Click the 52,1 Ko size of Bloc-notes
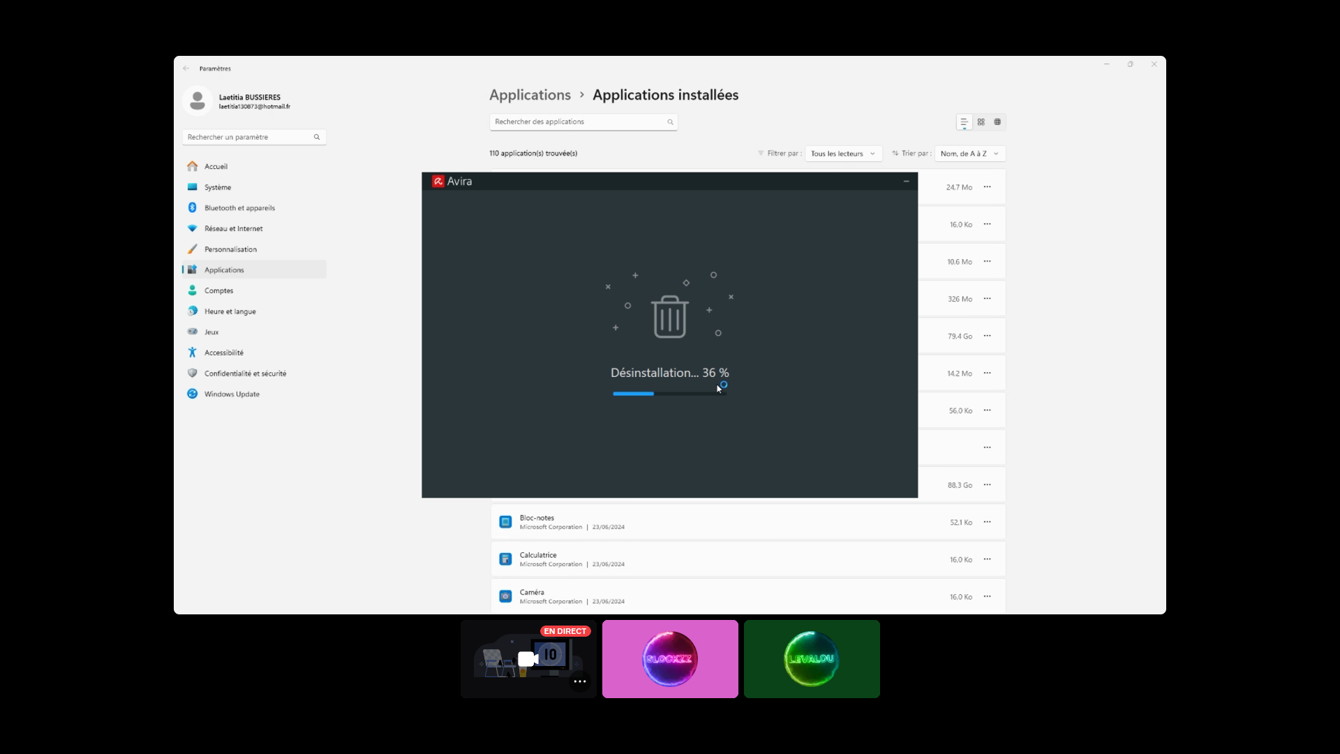 (961, 523)
